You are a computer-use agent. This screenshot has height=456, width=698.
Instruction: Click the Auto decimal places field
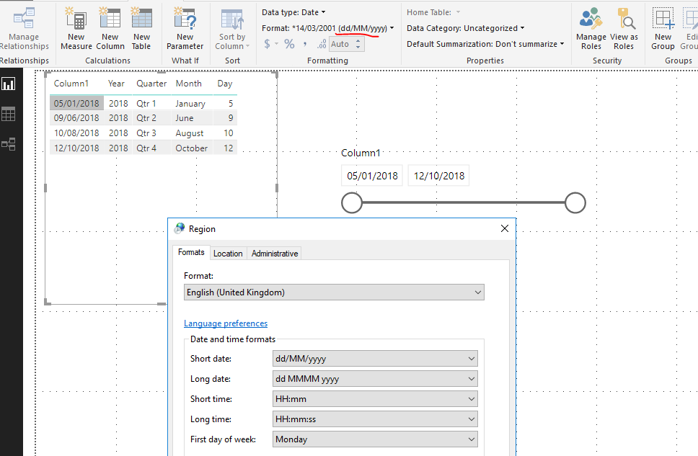pos(340,44)
